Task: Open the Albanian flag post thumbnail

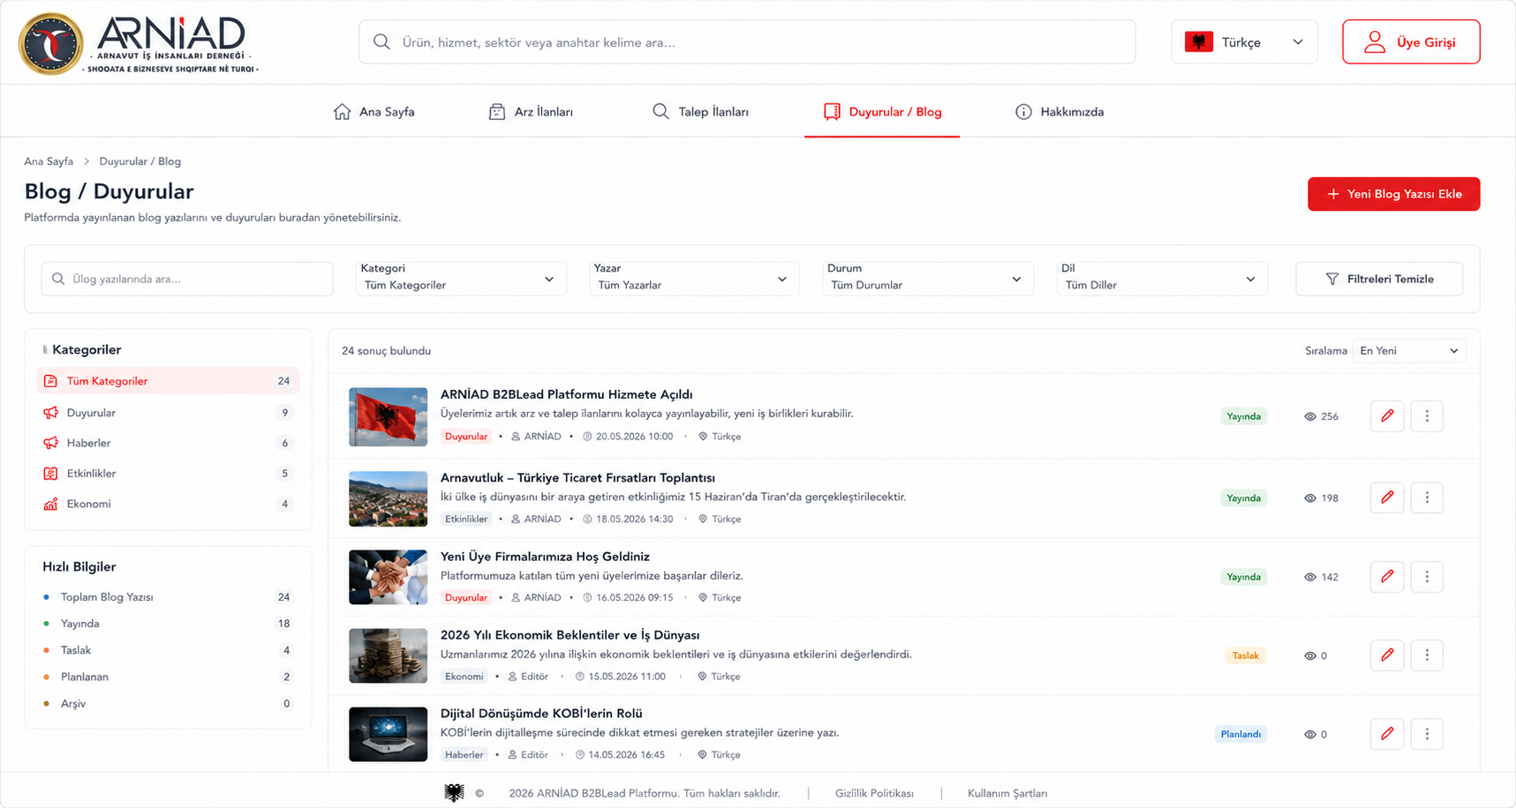Action: tap(388, 416)
